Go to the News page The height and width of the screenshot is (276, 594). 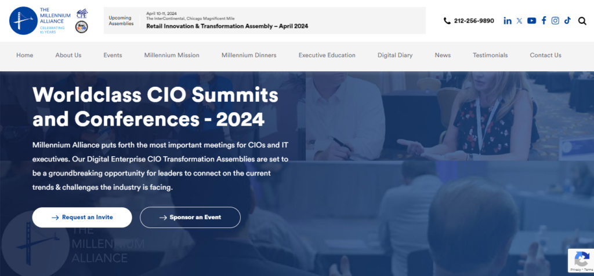(x=443, y=55)
